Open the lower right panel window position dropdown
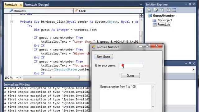Viewport: 199px width, 112px height. click(x=186, y=63)
